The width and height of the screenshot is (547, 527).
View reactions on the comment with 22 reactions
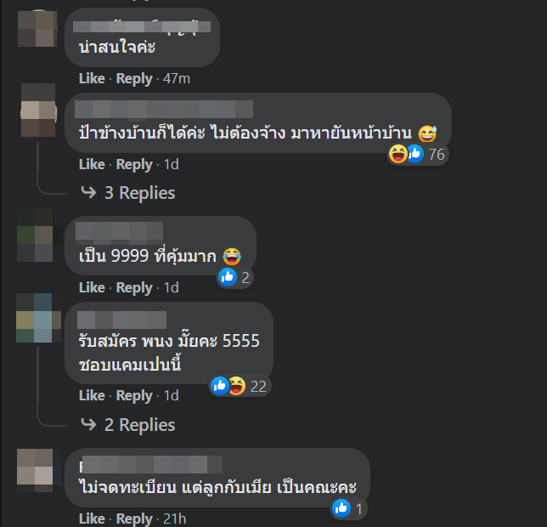click(240, 387)
